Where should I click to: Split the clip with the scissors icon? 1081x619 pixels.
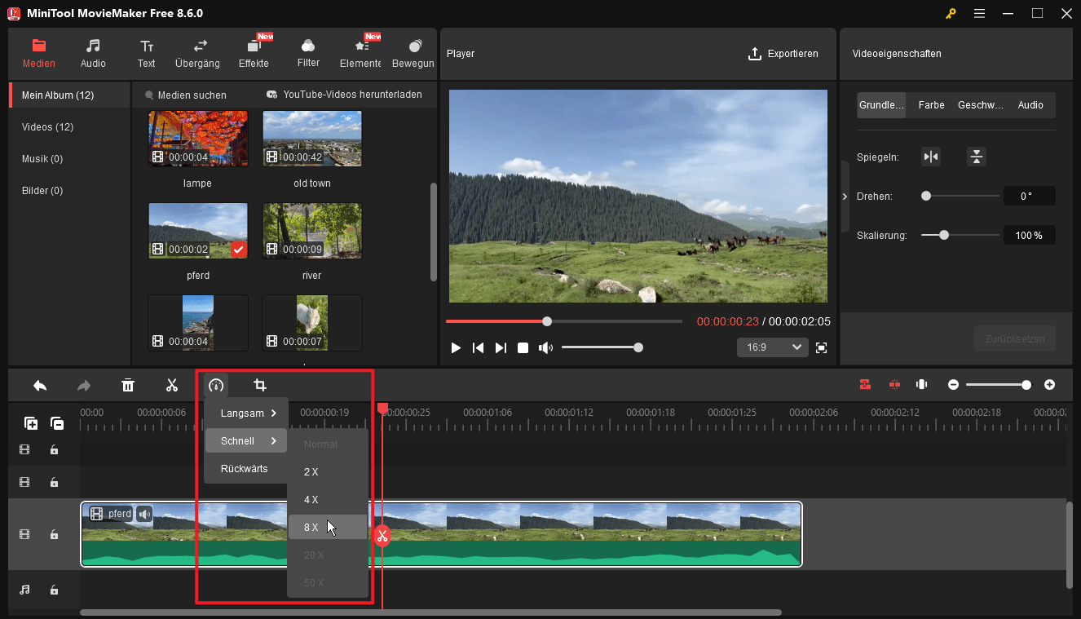[x=172, y=385]
